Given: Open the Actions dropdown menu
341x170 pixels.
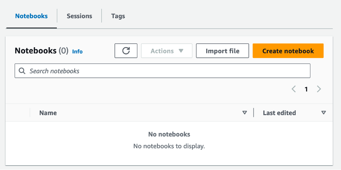Looking at the screenshot, I should [166, 51].
